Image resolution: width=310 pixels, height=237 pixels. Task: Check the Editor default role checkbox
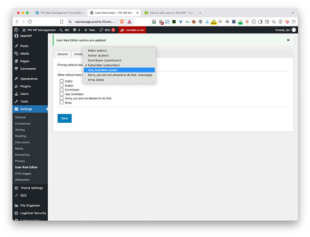(62, 81)
